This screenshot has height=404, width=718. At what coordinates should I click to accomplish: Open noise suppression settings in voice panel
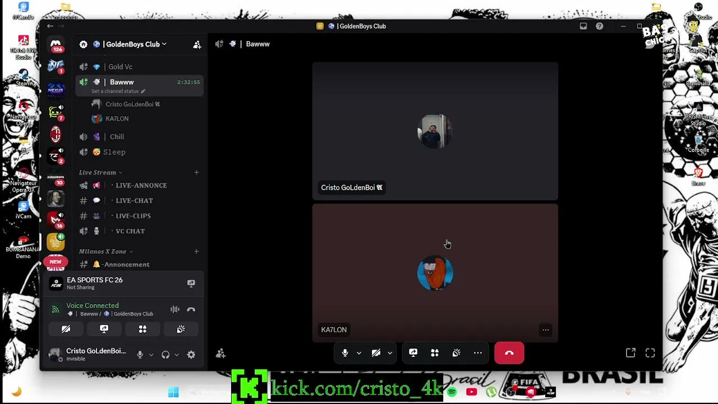(x=175, y=309)
